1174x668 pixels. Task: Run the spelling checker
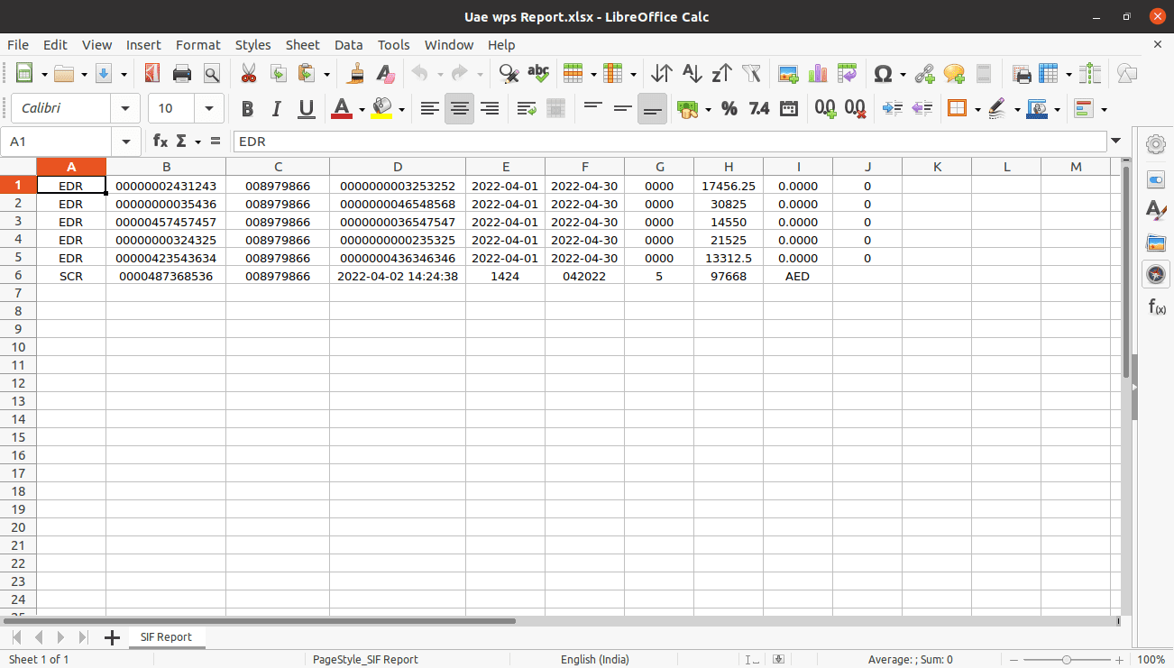point(538,73)
